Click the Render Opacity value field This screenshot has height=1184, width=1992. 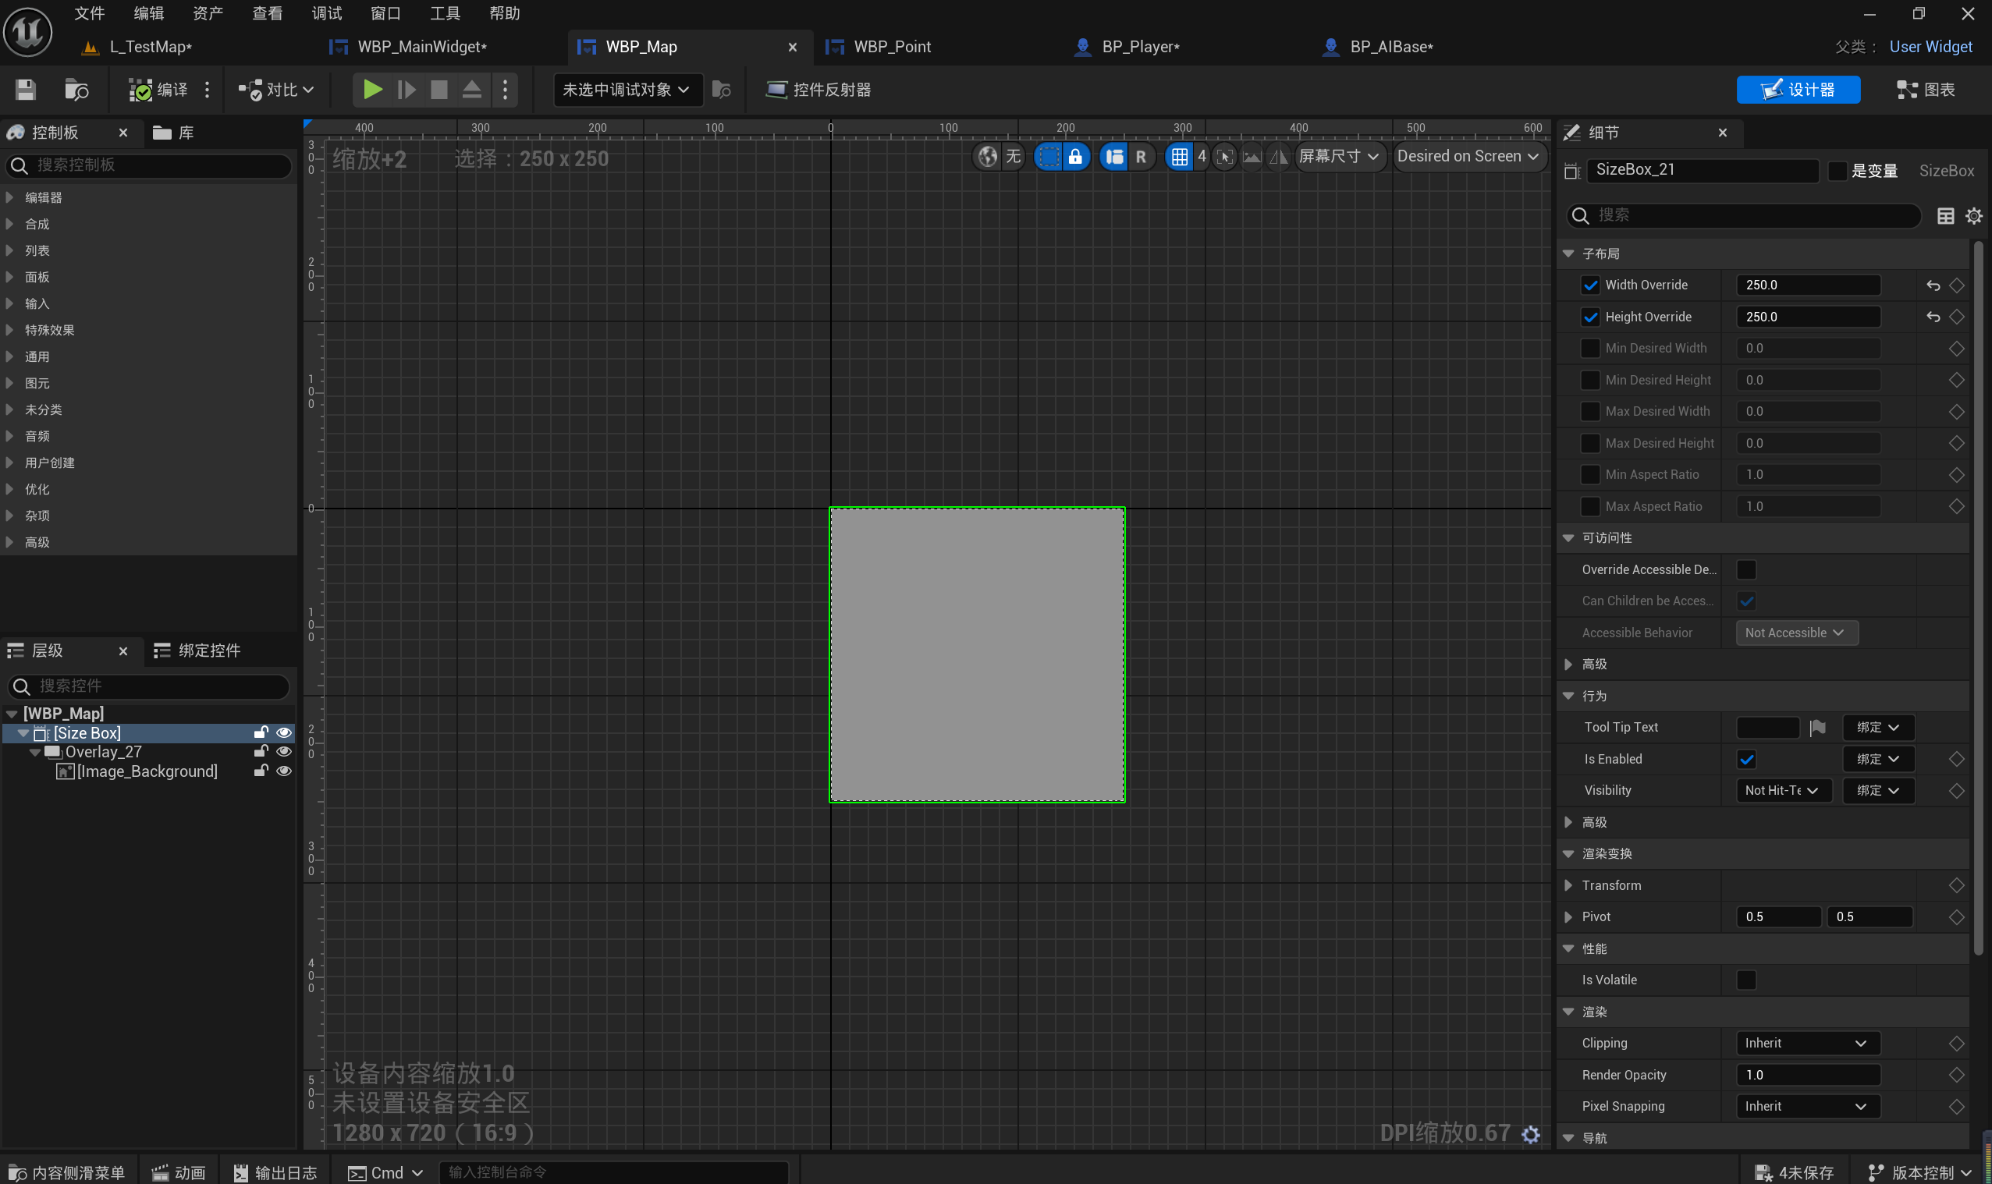[1807, 1075]
